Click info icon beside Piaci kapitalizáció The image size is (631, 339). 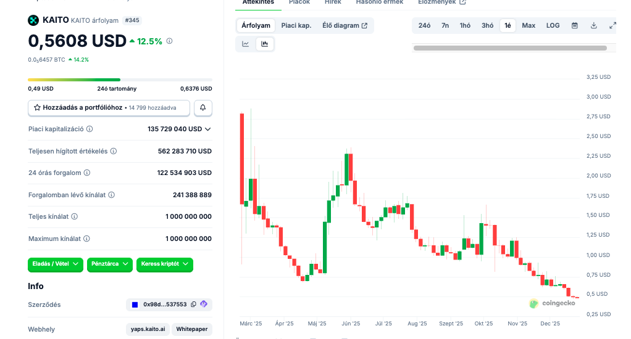click(90, 129)
